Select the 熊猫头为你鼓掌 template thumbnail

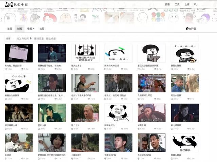(x=19, y=83)
